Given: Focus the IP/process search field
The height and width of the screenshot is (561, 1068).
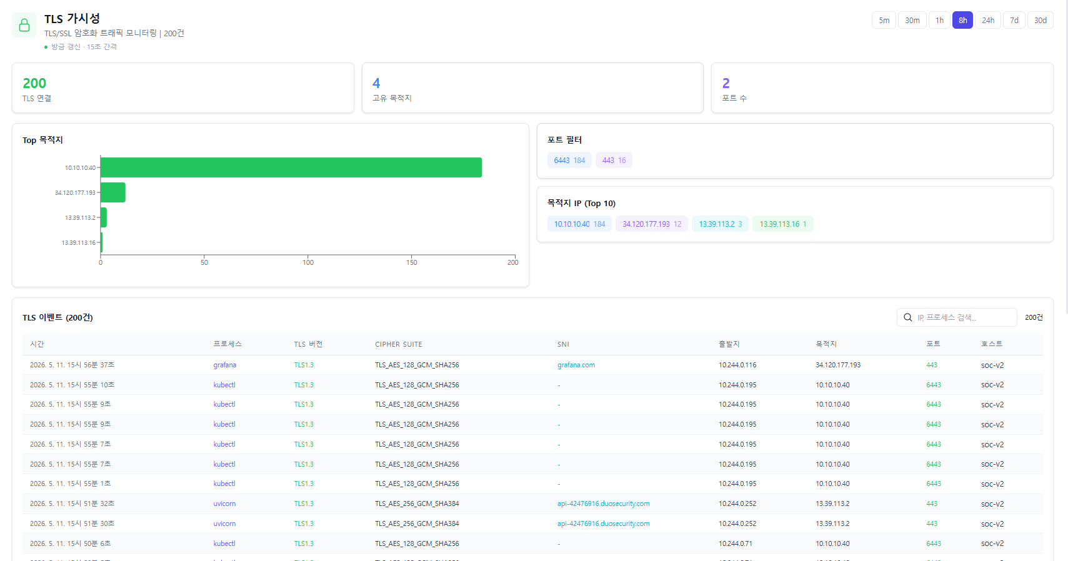Looking at the screenshot, I should 957,317.
